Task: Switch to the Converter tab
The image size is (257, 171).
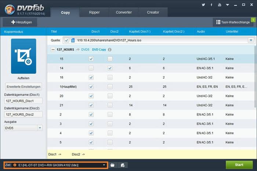Action: pos(124,12)
